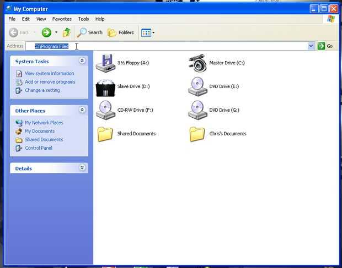Click Add or remove programs link
This screenshot has height=268, width=342.
click(50, 82)
